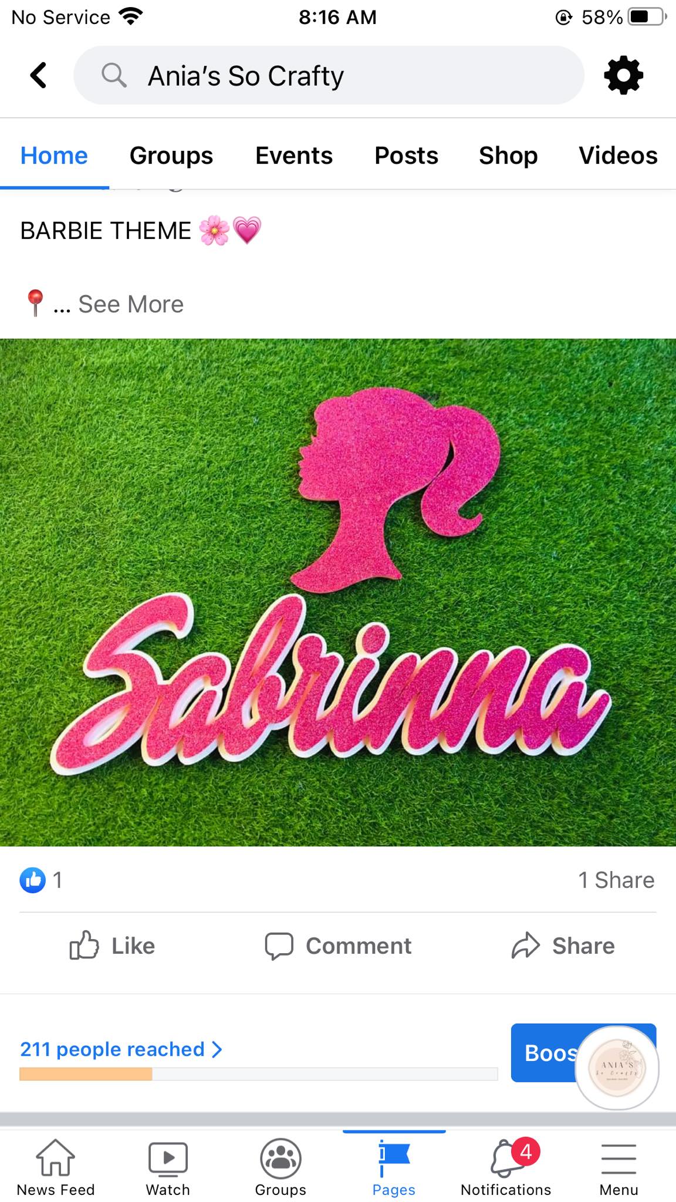Viewport: 676px width, 1202px height.
Task: Tap the Share button under post
Action: click(x=563, y=946)
